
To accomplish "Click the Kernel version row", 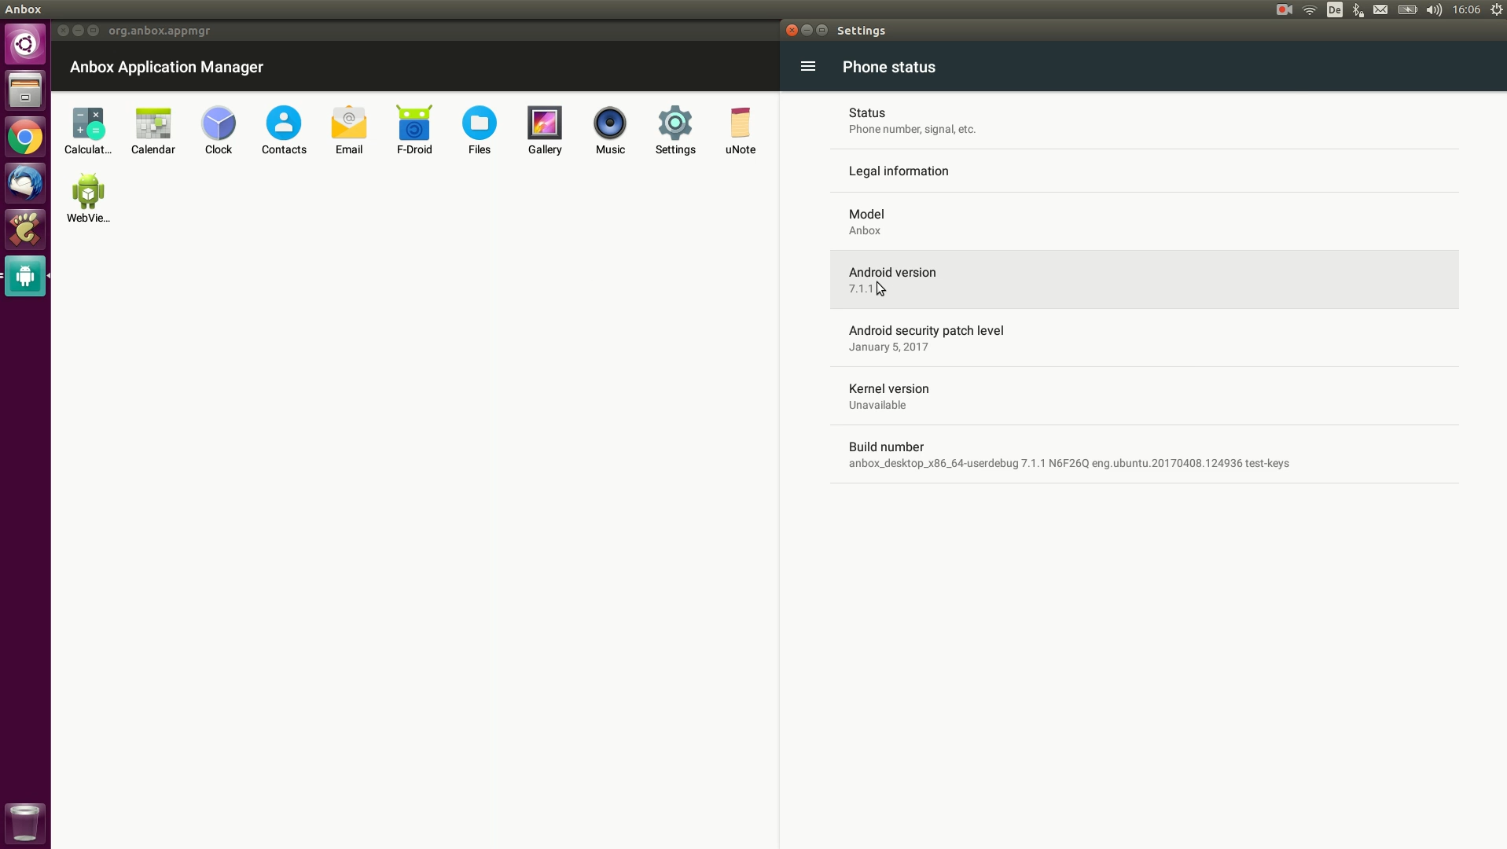I will [1144, 396].
